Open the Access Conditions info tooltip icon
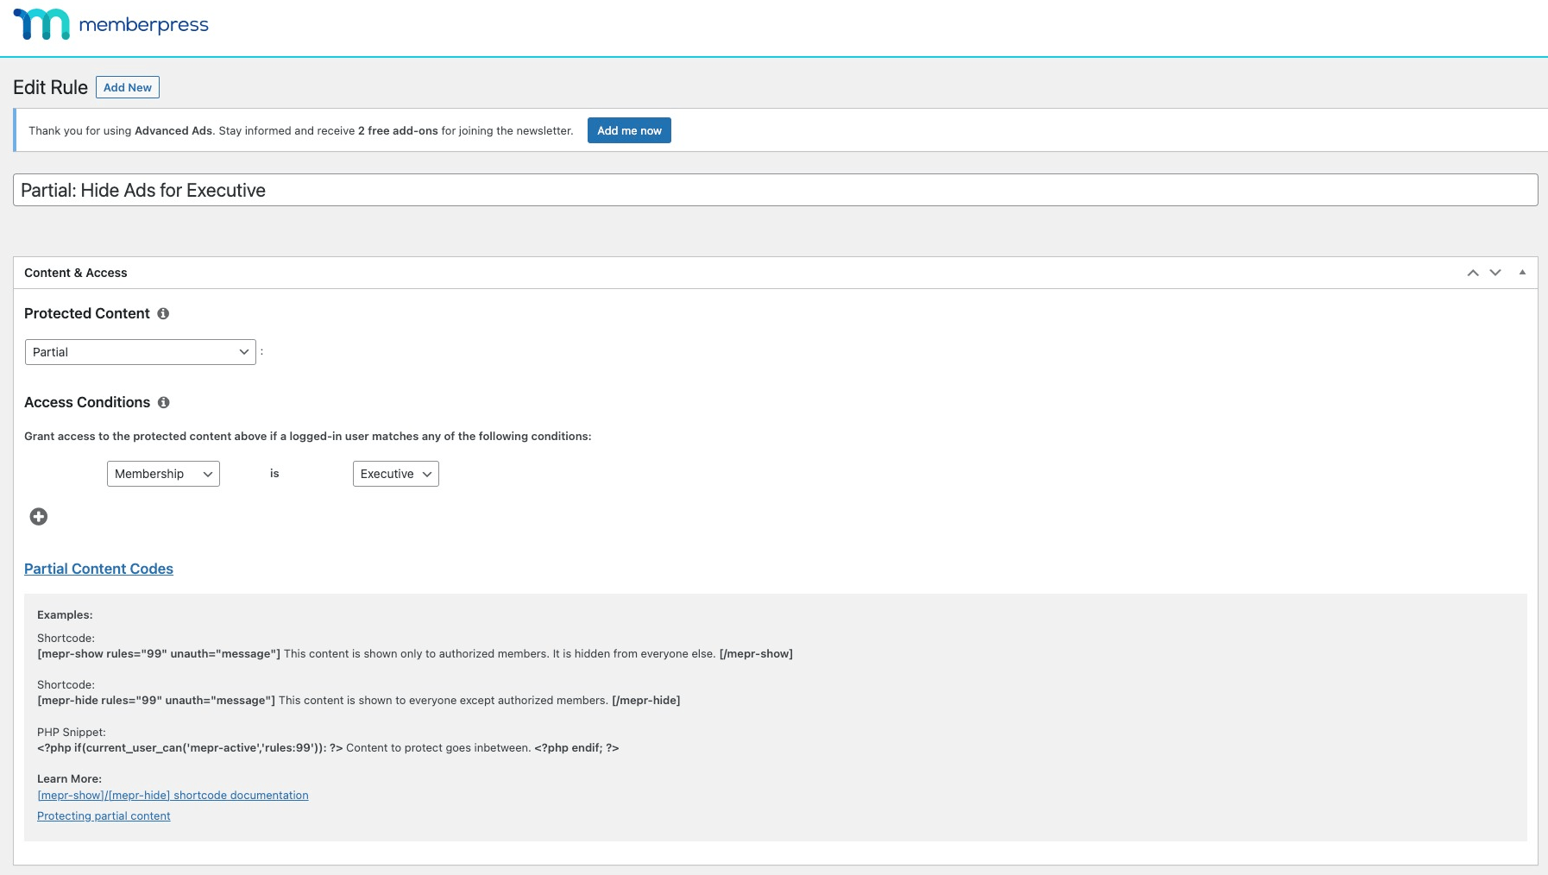 tap(164, 403)
